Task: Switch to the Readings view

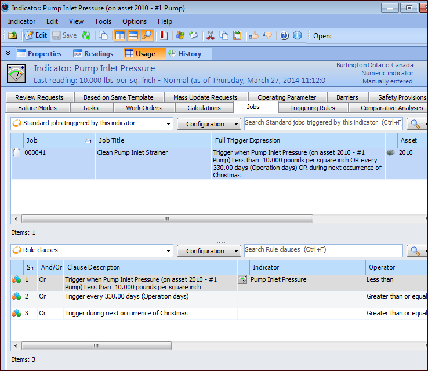Action: click(x=93, y=54)
